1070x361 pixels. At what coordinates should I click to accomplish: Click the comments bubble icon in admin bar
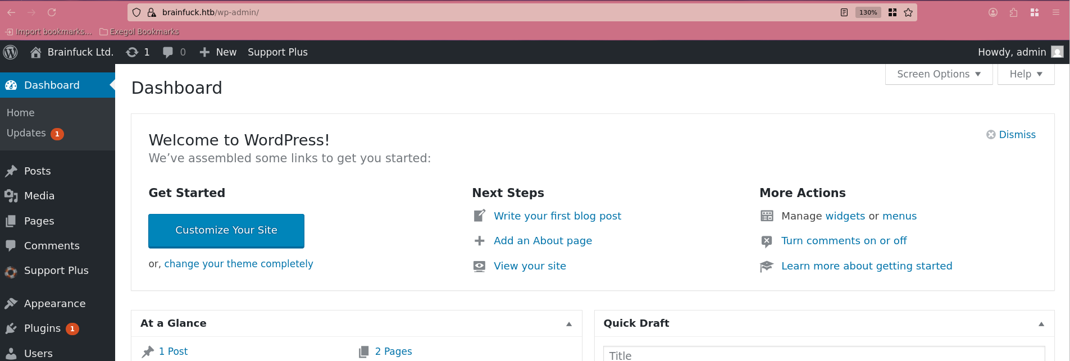(168, 52)
